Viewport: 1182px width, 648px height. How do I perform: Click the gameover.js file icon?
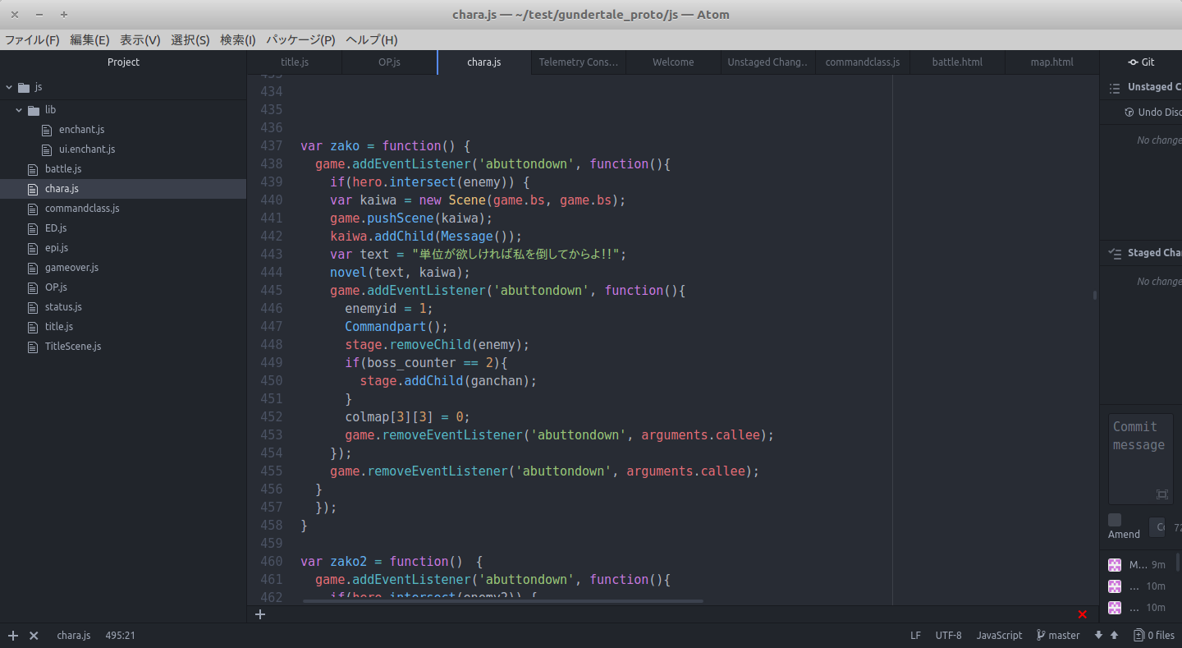33,268
